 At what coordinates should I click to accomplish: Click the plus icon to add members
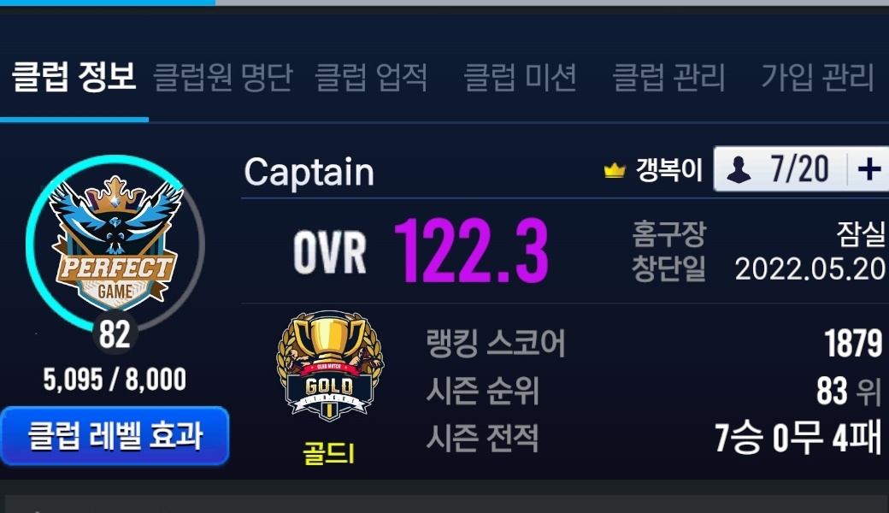(868, 169)
